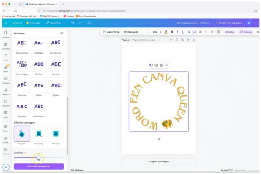Close the Animeren panel
This screenshot has height=174, width=261.
pyautogui.click(x=62, y=33)
